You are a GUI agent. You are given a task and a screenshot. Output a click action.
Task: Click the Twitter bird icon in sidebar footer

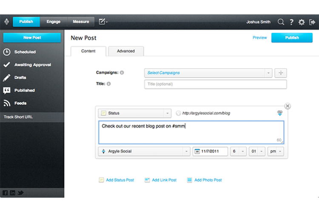tap(20, 193)
